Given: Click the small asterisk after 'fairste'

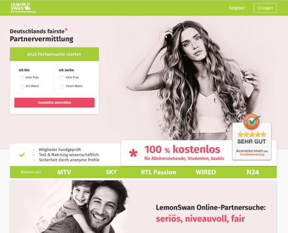Looking at the screenshot, I should [66, 30].
